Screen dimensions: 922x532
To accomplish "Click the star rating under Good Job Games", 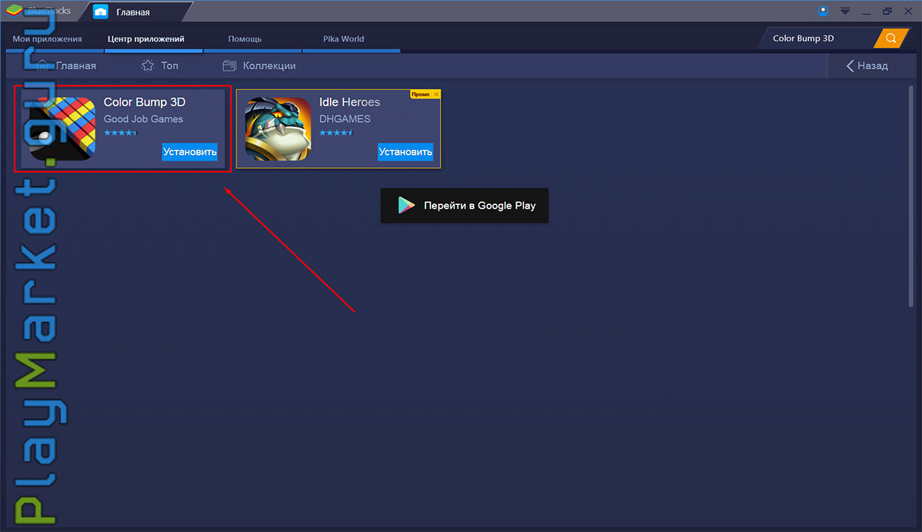I will click(x=120, y=133).
